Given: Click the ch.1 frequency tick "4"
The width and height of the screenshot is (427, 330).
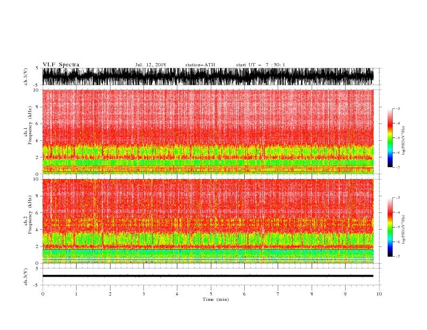Looking at the screenshot, I should click(x=37, y=141).
